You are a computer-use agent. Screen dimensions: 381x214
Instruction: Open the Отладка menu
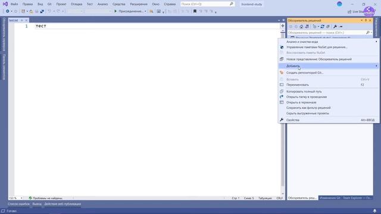click(76, 4)
